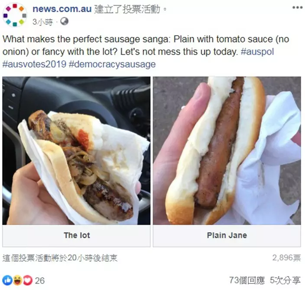Click the poll ending time notice text
This screenshot has height=290, width=305.
pos(60,258)
